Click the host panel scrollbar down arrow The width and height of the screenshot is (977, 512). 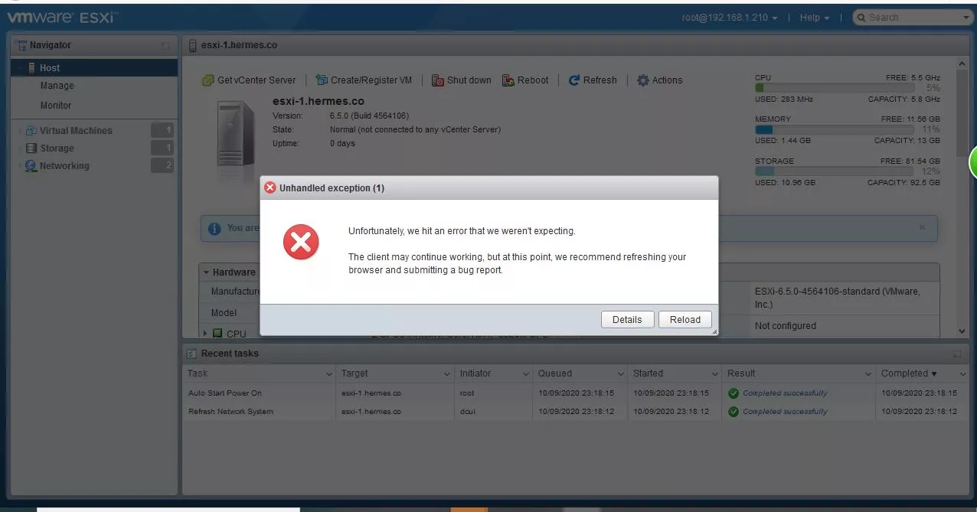coord(962,331)
